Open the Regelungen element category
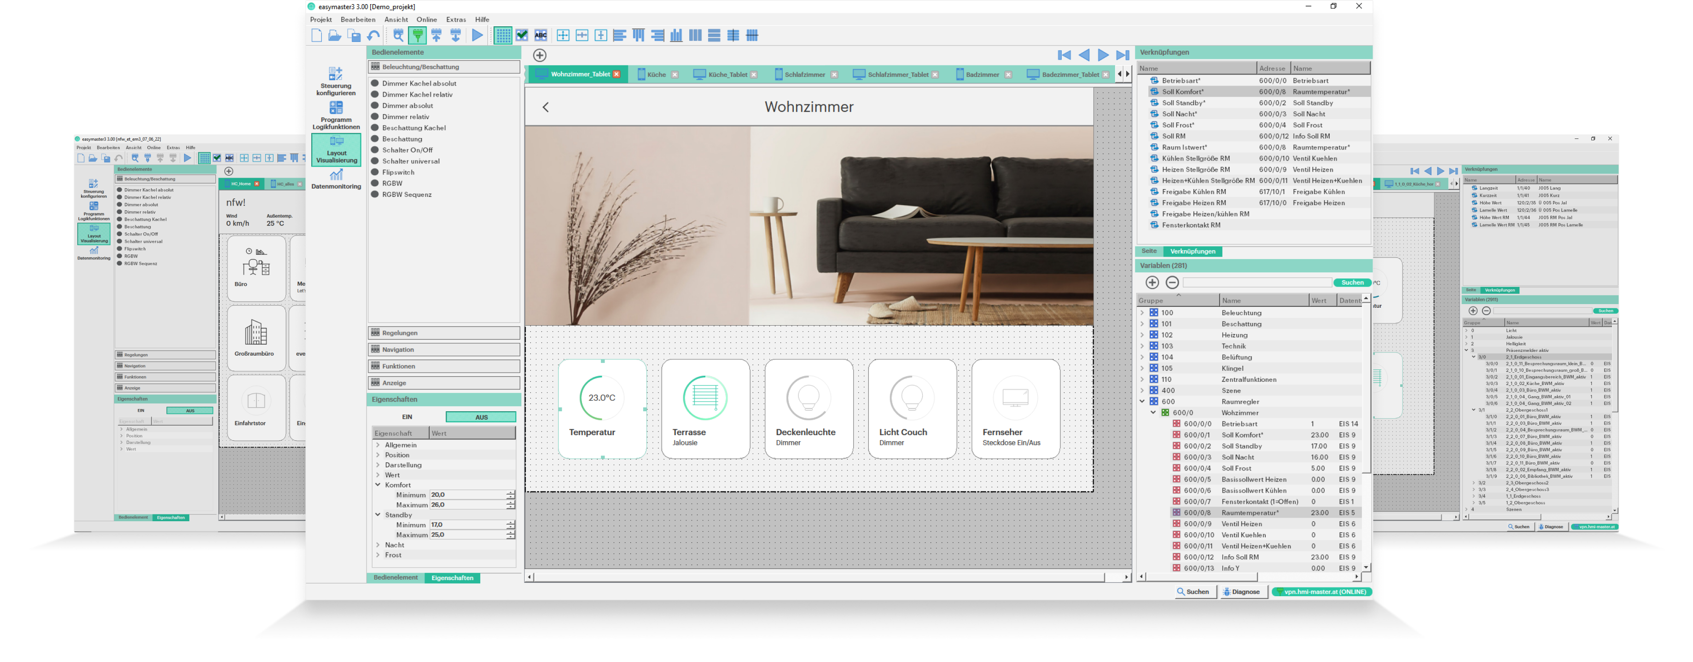1693x662 pixels. coord(443,333)
